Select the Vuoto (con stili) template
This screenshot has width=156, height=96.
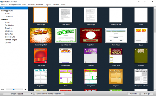point(116,15)
